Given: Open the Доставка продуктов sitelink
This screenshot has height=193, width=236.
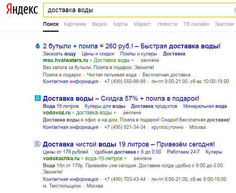Looking at the screenshot, I should click(x=154, y=106).
